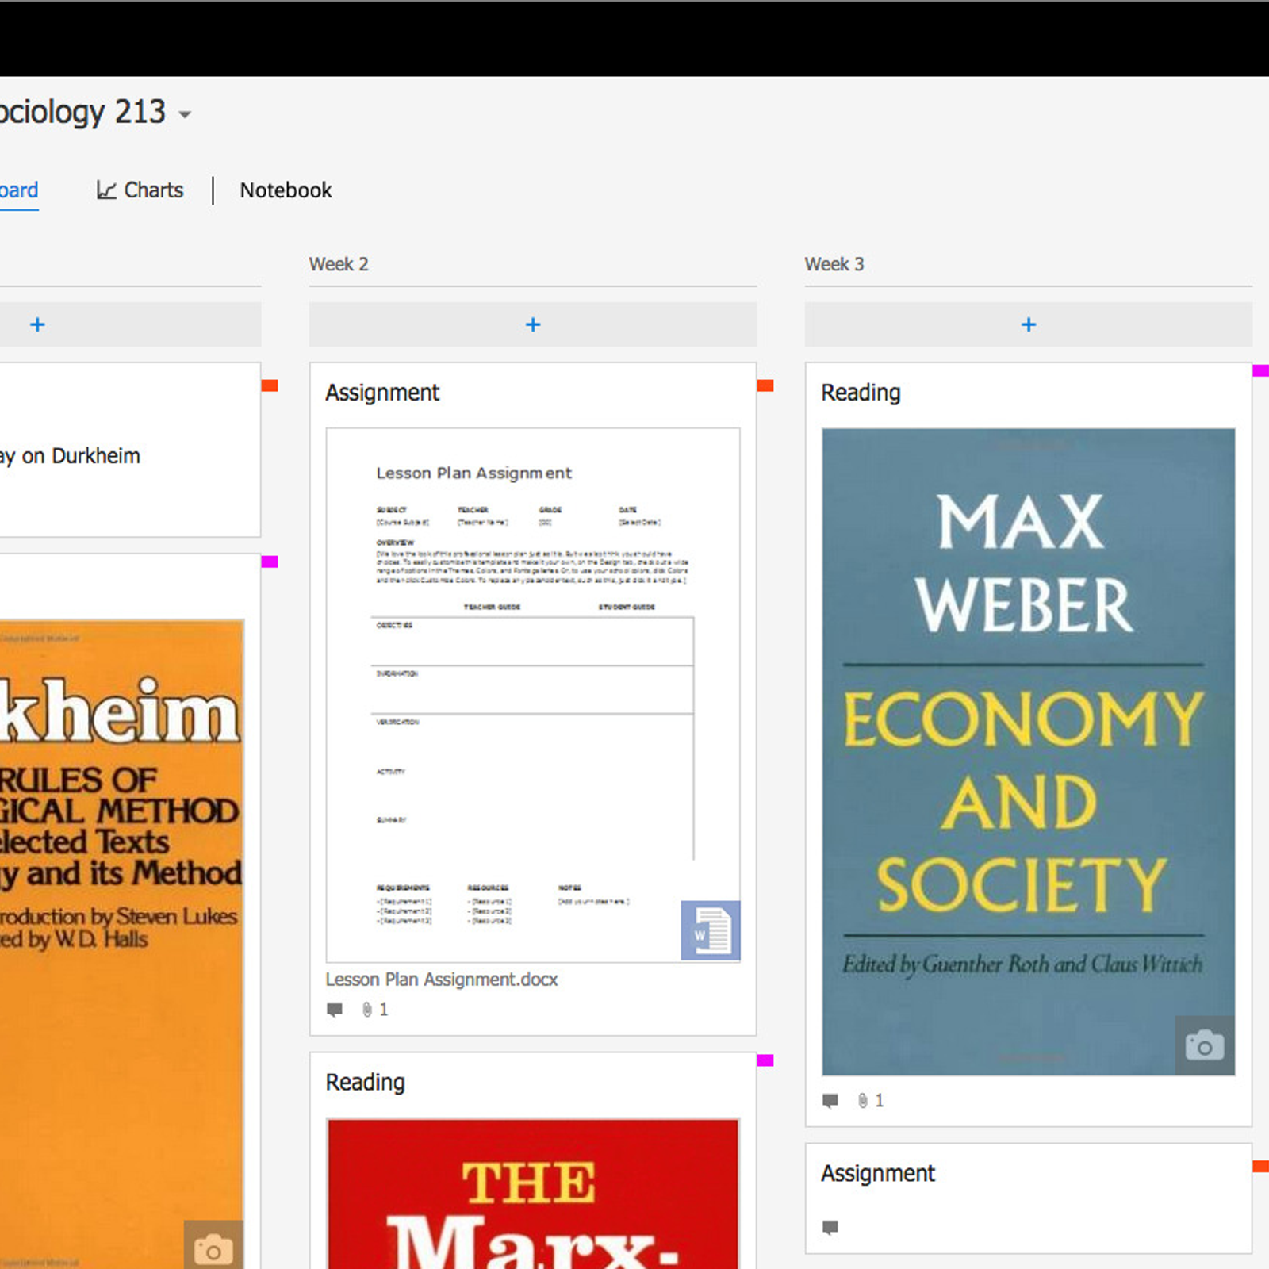Click the Charts line graph icon
1269x1269 pixels.
tap(106, 190)
